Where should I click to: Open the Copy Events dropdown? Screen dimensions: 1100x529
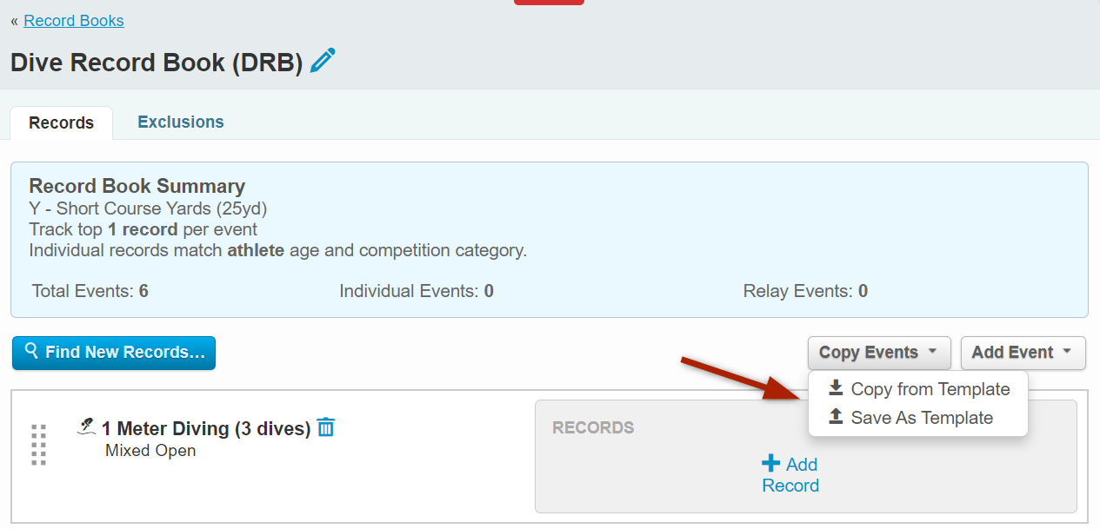pos(878,353)
